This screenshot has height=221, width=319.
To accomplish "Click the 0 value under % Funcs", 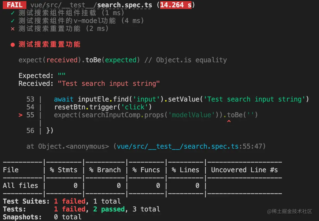I will pyautogui.click(x=158, y=185).
